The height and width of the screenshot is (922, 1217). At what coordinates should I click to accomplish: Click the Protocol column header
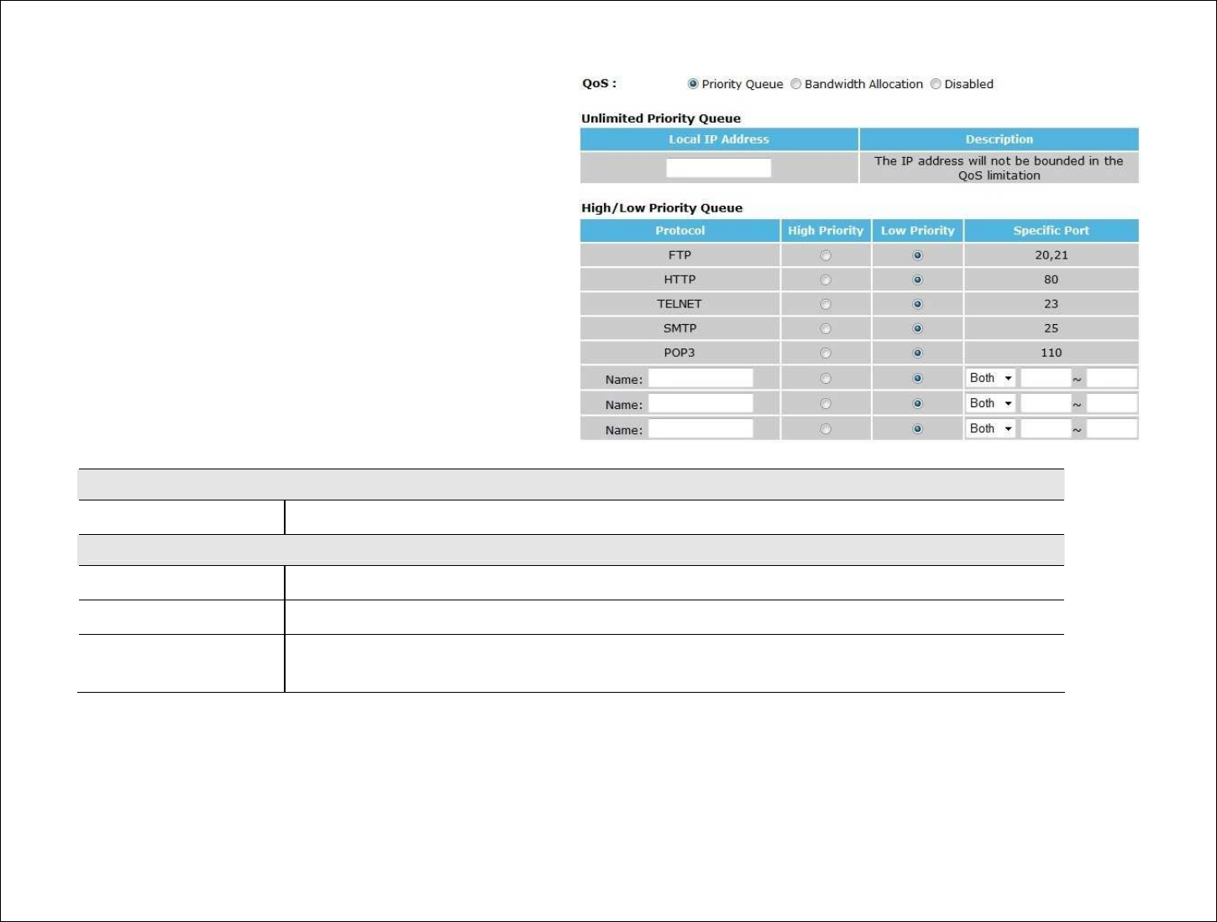coord(680,231)
